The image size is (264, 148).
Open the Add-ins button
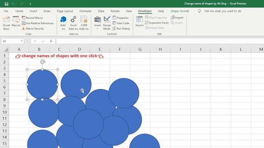63,23
